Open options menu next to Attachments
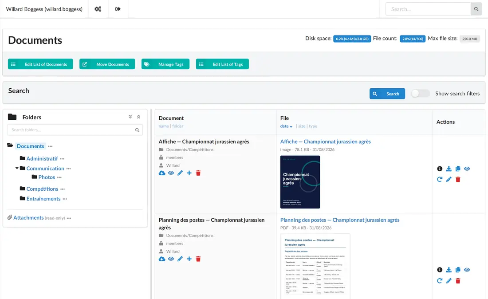Screen dimensions: 488x299 pyautogui.click(x=69, y=218)
